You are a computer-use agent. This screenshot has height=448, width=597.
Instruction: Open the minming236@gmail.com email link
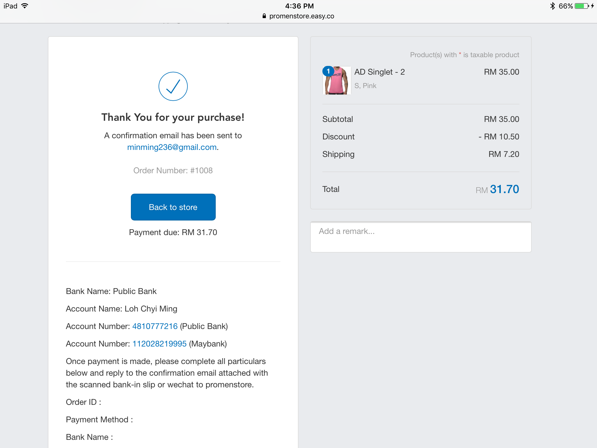coord(172,147)
